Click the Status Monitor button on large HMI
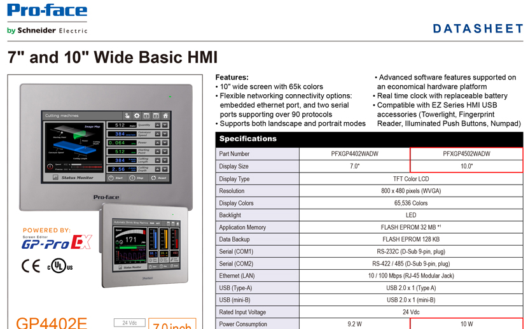 tap(74, 178)
